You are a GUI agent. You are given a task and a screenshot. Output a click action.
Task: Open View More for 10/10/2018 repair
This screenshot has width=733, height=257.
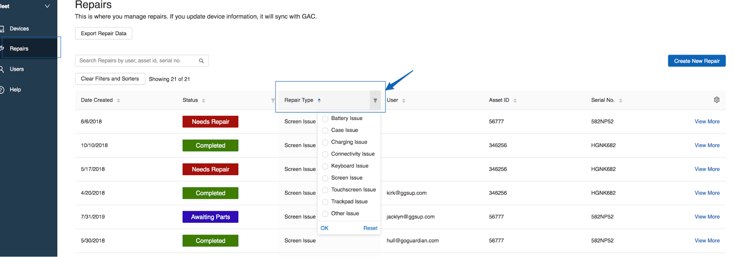[707, 145]
